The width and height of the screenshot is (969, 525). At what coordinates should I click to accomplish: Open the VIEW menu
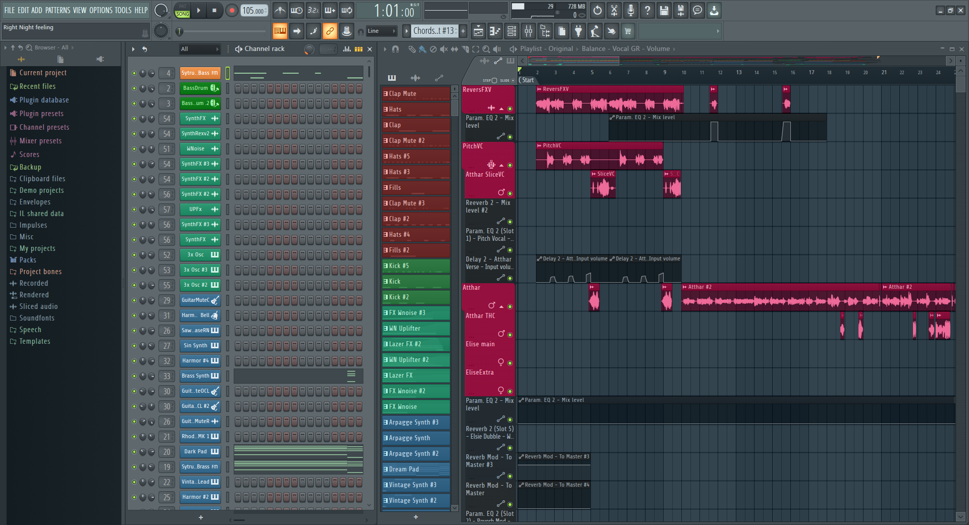(80, 10)
